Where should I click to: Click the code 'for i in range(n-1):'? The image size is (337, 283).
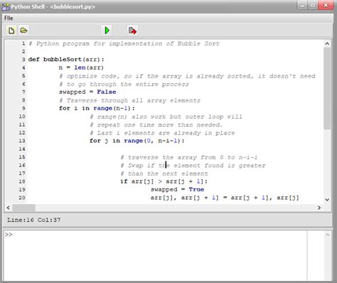97,108
